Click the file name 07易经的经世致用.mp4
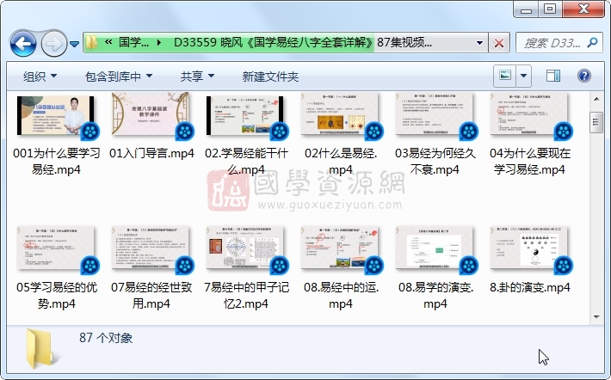The height and width of the screenshot is (380, 611). click(x=151, y=296)
